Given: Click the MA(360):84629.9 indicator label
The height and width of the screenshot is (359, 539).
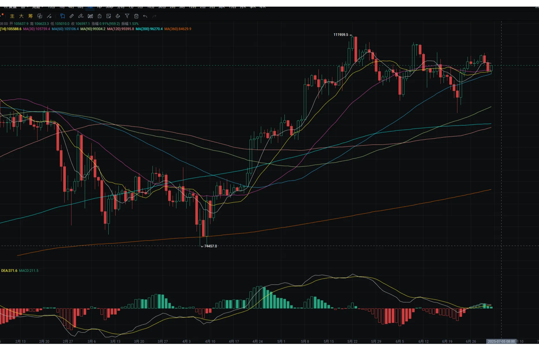Looking at the screenshot, I should (x=178, y=29).
